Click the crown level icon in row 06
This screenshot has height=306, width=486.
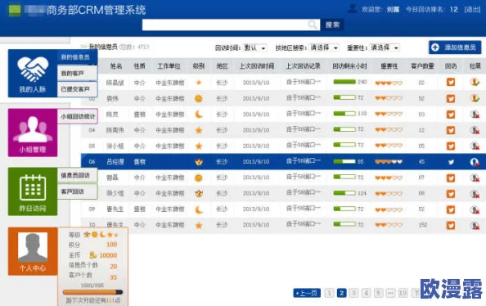pyautogui.click(x=199, y=161)
